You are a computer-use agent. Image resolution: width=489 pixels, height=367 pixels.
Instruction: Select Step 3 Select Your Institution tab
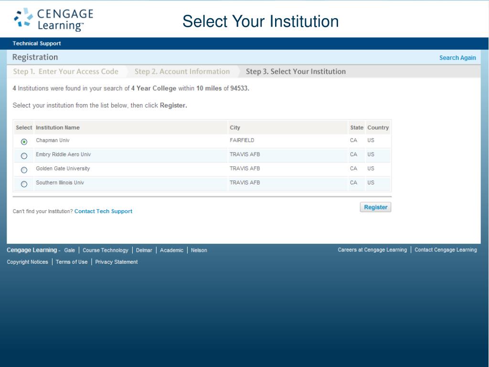click(296, 72)
